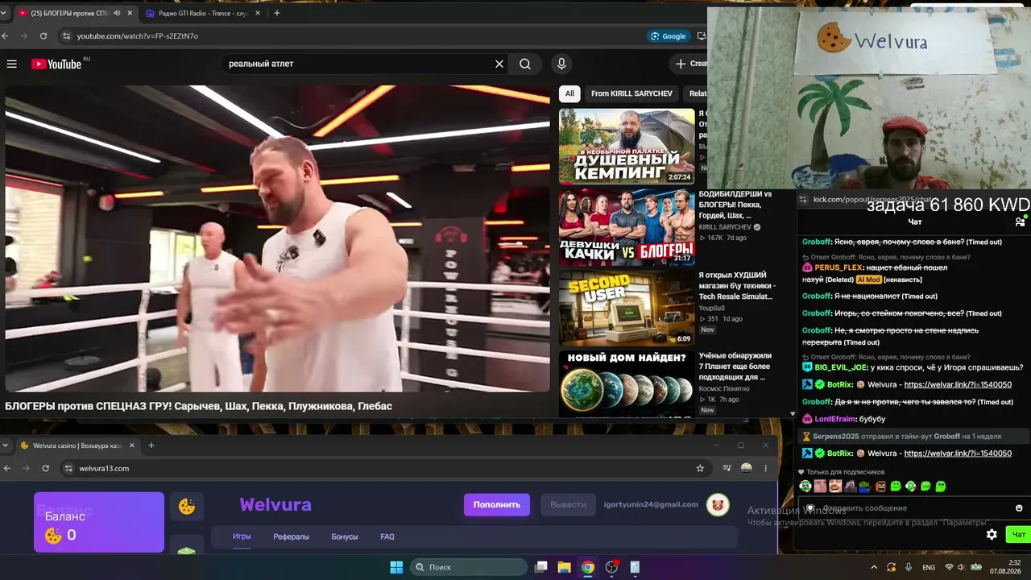Viewport: 1031px width, 580px height.
Task: Reload the welvura13.com page
Action: click(x=46, y=468)
